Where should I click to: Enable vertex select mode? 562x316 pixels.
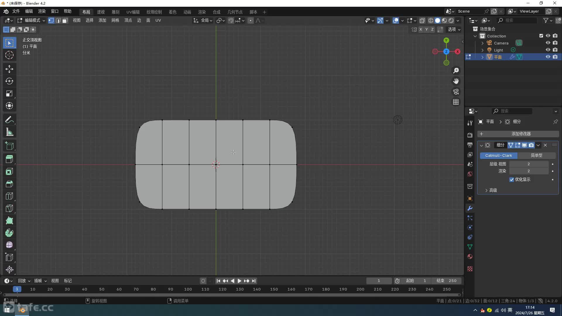(x=51, y=20)
